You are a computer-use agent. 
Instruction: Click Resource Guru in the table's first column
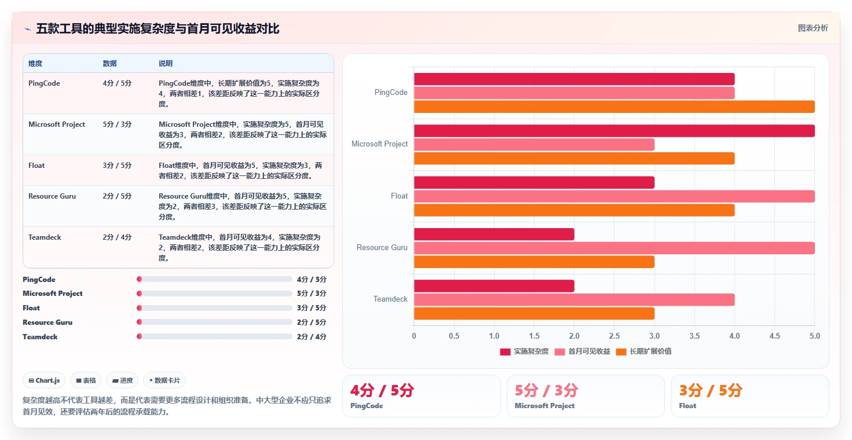(52, 196)
